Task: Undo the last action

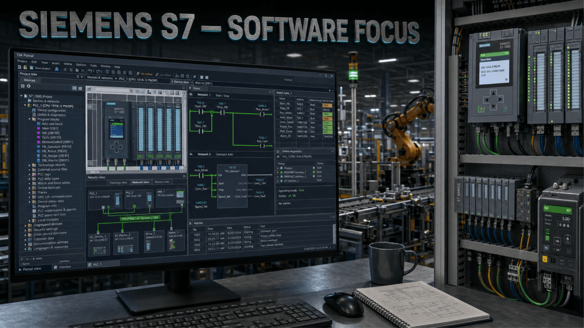Action: 90,71
